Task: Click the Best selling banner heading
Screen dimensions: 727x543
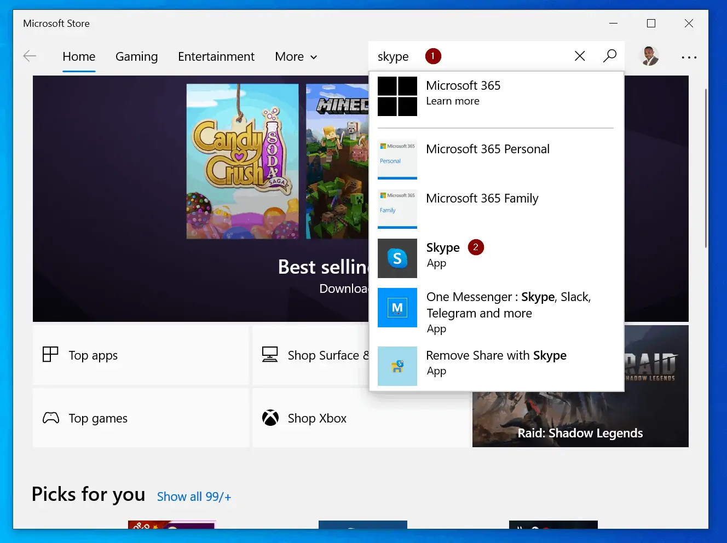Action: pyautogui.click(x=324, y=267)
